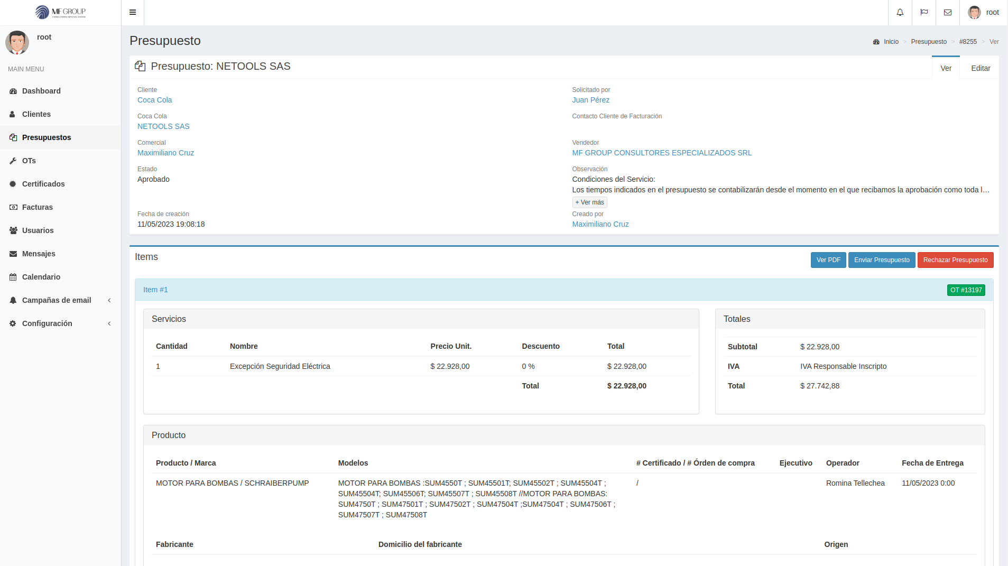Viewport: 1008px width, 566px height.
Task: Click the Calendario calendar icon
Action: point(13,277)
